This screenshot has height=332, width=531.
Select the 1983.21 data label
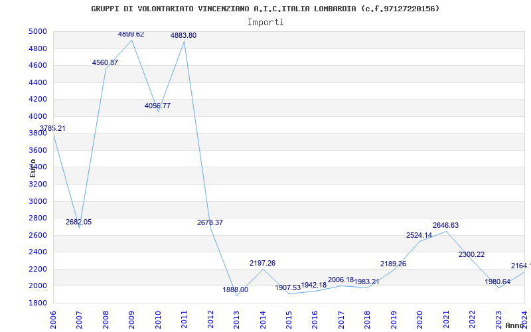pyautogui.click(x=367, y=282)
